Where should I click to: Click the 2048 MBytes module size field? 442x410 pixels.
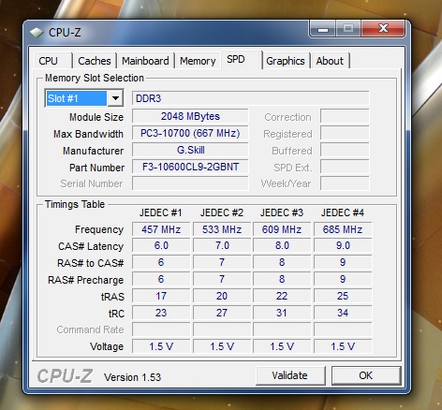(190, 116)
